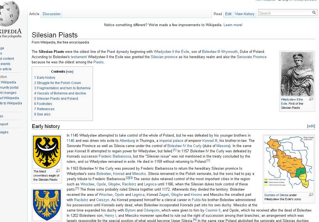Open the Duchies of Silesia caption link
Image resolution: width=319 pixels, height=222 pixels.
[x=276, y=195]
